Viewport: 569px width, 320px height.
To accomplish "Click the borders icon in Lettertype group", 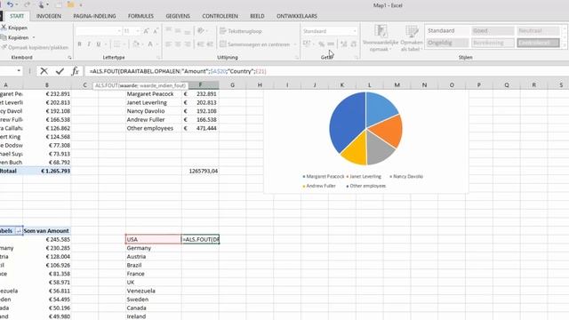I will tap(116, 44).
